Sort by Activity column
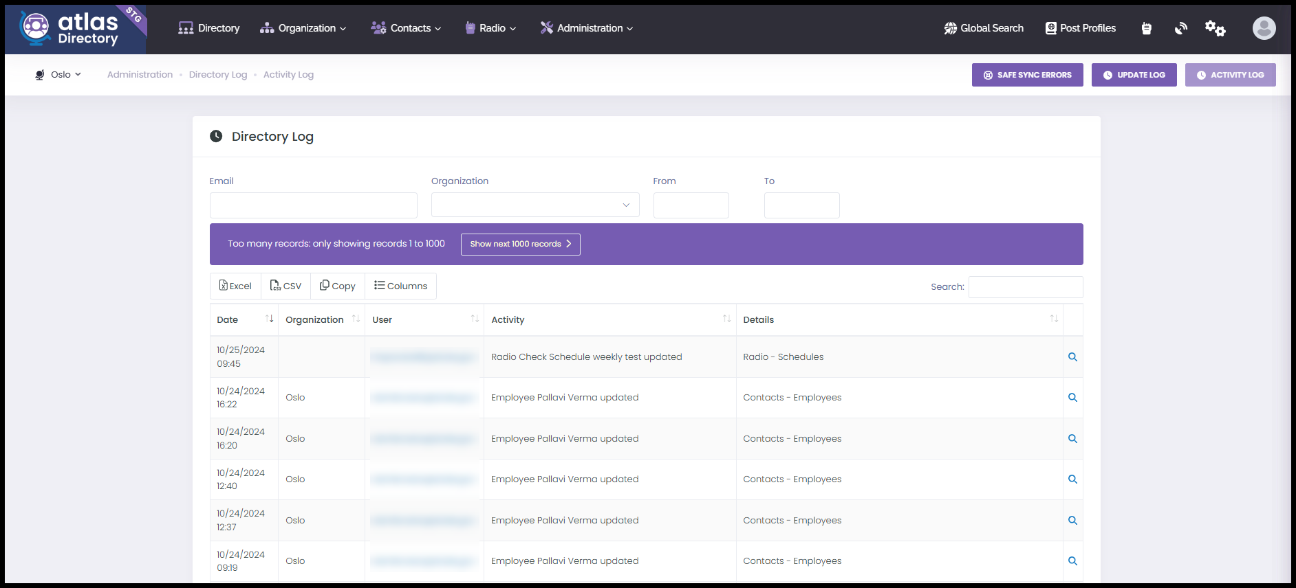The height and width of the screenshot is (588, 1296). click(x=610, y=319)
